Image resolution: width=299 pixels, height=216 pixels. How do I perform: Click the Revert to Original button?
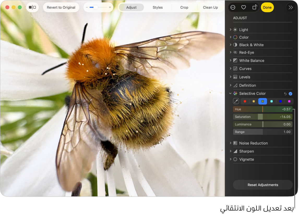[61, 7]
